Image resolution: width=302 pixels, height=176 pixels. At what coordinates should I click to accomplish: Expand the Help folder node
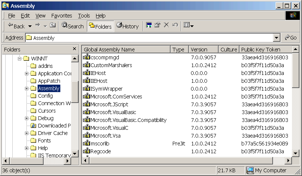tap(26, 148)
